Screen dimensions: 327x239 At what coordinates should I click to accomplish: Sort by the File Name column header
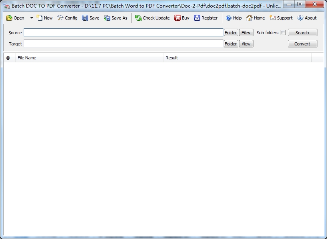point(89,58)
